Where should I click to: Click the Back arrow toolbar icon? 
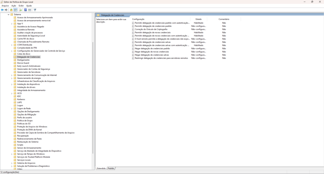point(2,10)
